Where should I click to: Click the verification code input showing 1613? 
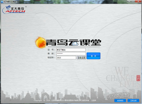66,58
